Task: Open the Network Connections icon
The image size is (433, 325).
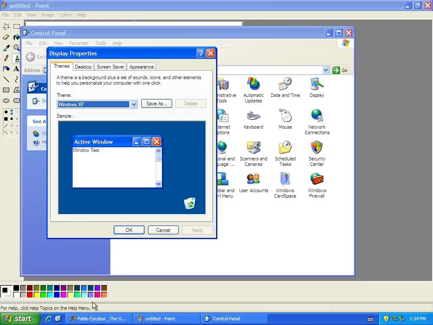Action: coord(317,122)
